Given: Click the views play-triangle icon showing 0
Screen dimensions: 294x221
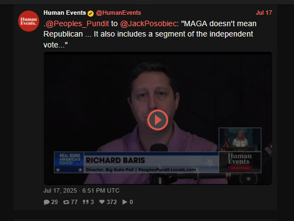Looking at the screenshot, I should (x=125, y=202).
